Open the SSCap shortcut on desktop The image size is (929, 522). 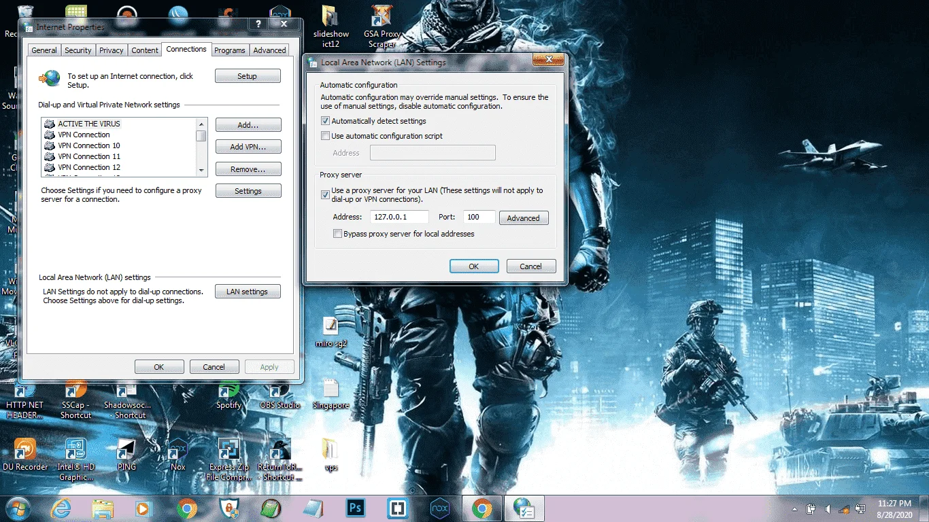(x=75, y=399)
